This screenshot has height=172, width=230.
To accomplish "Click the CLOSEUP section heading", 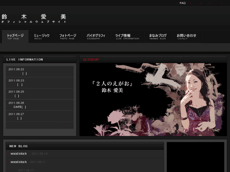I will click(91, 60).
